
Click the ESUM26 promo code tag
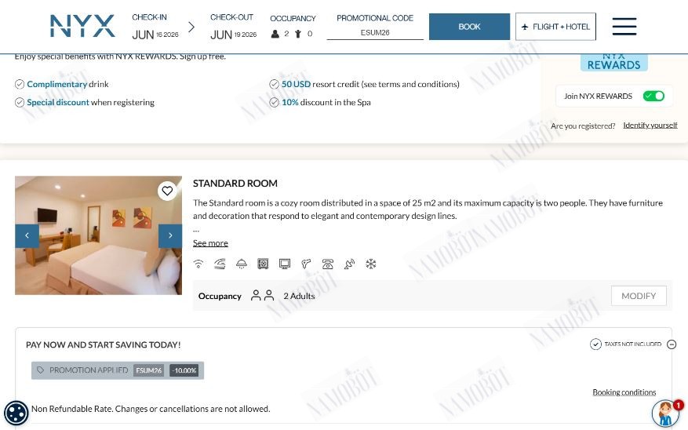pyautogui.click(x=149, y=370)
